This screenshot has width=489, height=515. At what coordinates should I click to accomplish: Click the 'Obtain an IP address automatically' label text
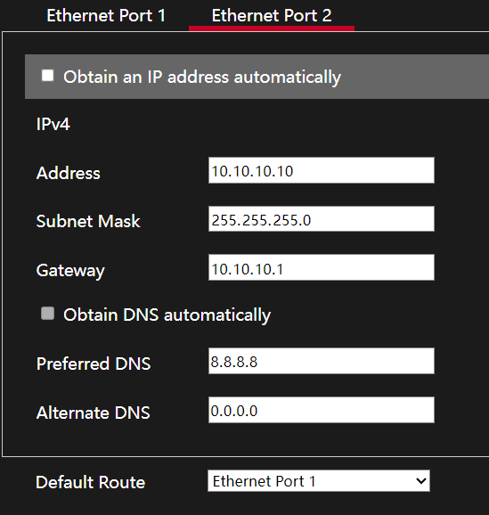click(x=202, y=78)
